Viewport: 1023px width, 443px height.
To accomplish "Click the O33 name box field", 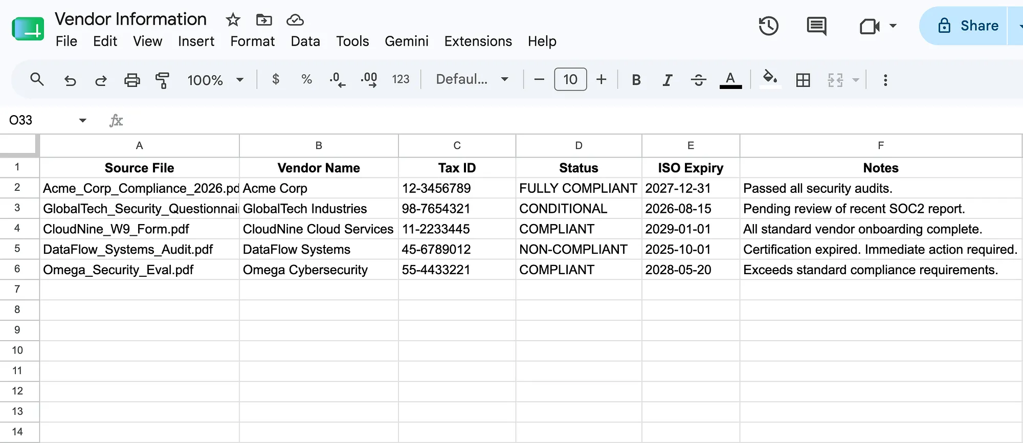I will tap(38, 120).
